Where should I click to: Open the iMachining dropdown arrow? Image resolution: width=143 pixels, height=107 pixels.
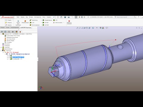point(41,20)
